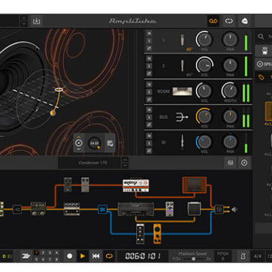Viewport: 272px width, 272px height.
Task: Solo mic channel 1
Action: tap(149, 41)
